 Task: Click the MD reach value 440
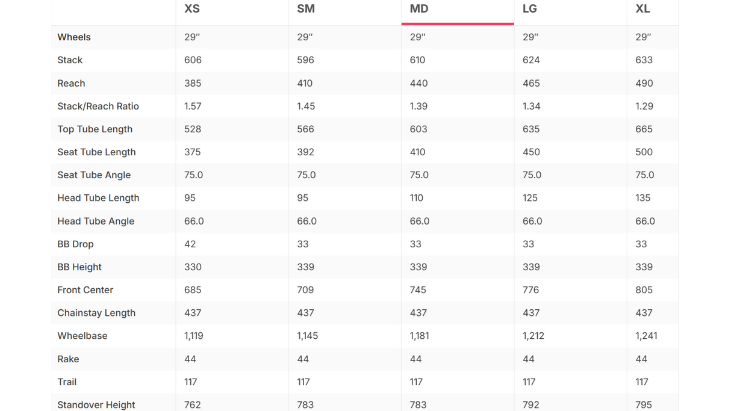point(418,83)
